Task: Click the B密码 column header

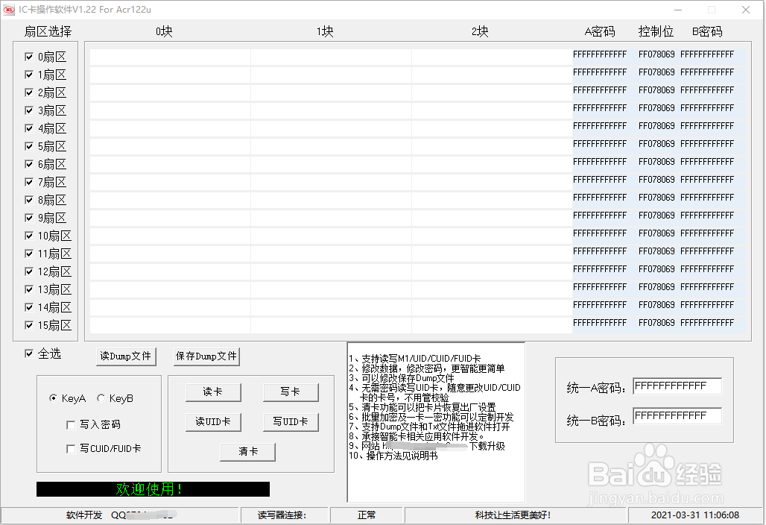Action: [x=707, y=32]
